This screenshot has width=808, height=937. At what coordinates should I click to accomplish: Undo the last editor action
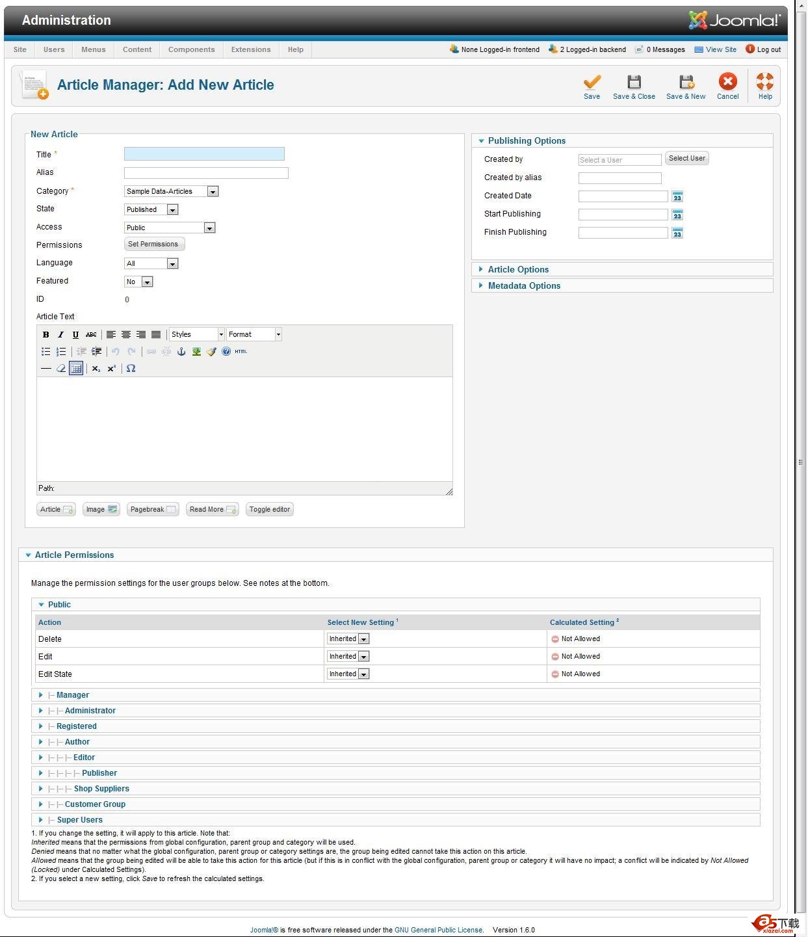tap(116, 352)
